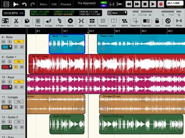Mute the selected region
The width and height of the screenshot is (185, 138).
pos(168,22)
